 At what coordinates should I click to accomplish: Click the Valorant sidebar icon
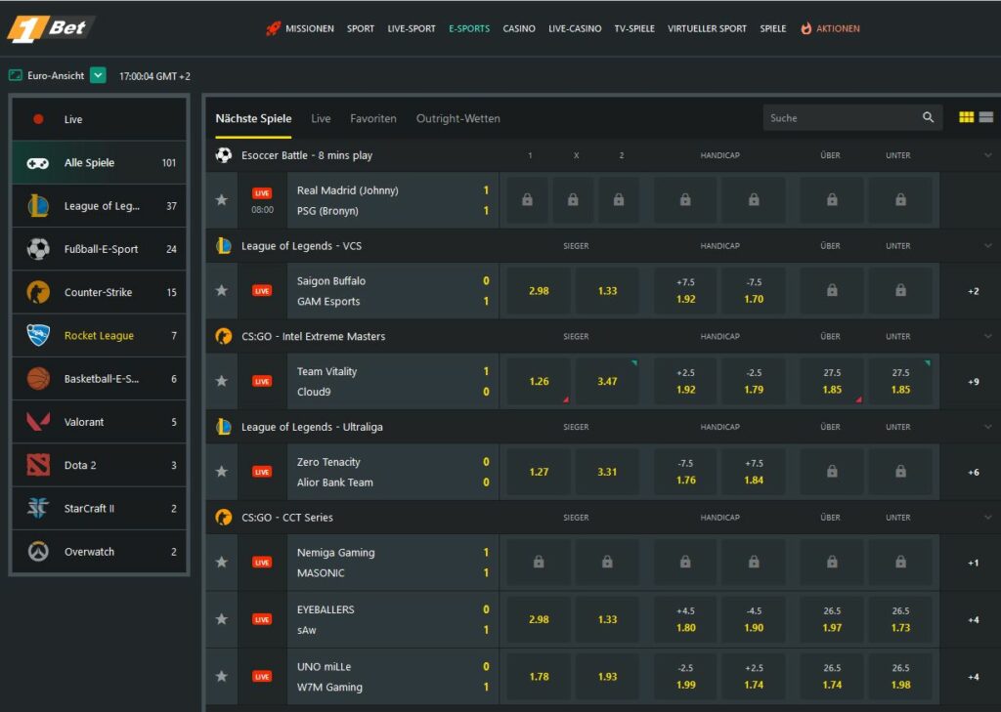tap(38, 422)
